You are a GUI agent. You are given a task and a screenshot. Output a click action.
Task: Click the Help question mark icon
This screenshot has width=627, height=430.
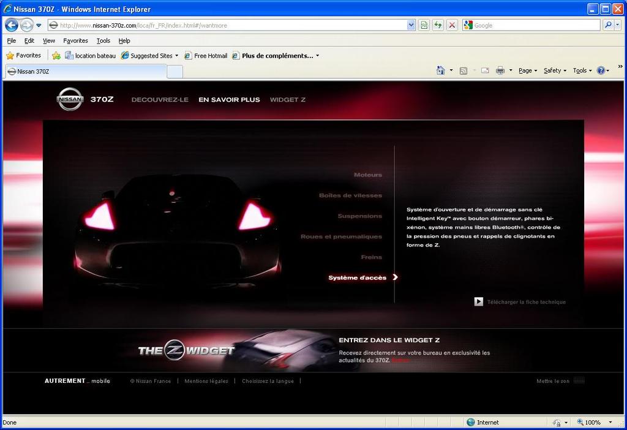click(600, 70)
